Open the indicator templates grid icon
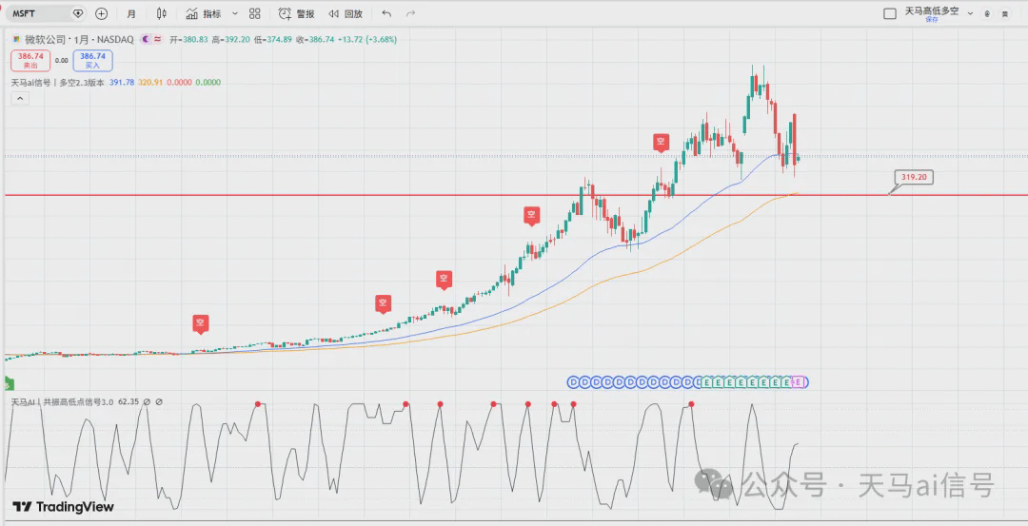 coord(255,13)
